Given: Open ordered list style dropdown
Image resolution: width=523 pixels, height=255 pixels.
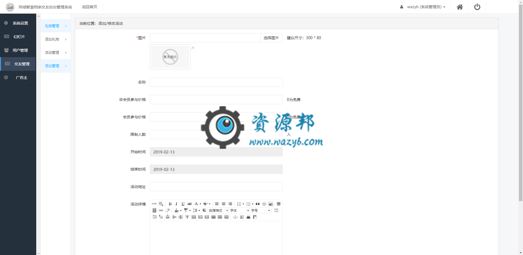Looking at the screenshot, I should pyautogui.click(x=243, y=204).
